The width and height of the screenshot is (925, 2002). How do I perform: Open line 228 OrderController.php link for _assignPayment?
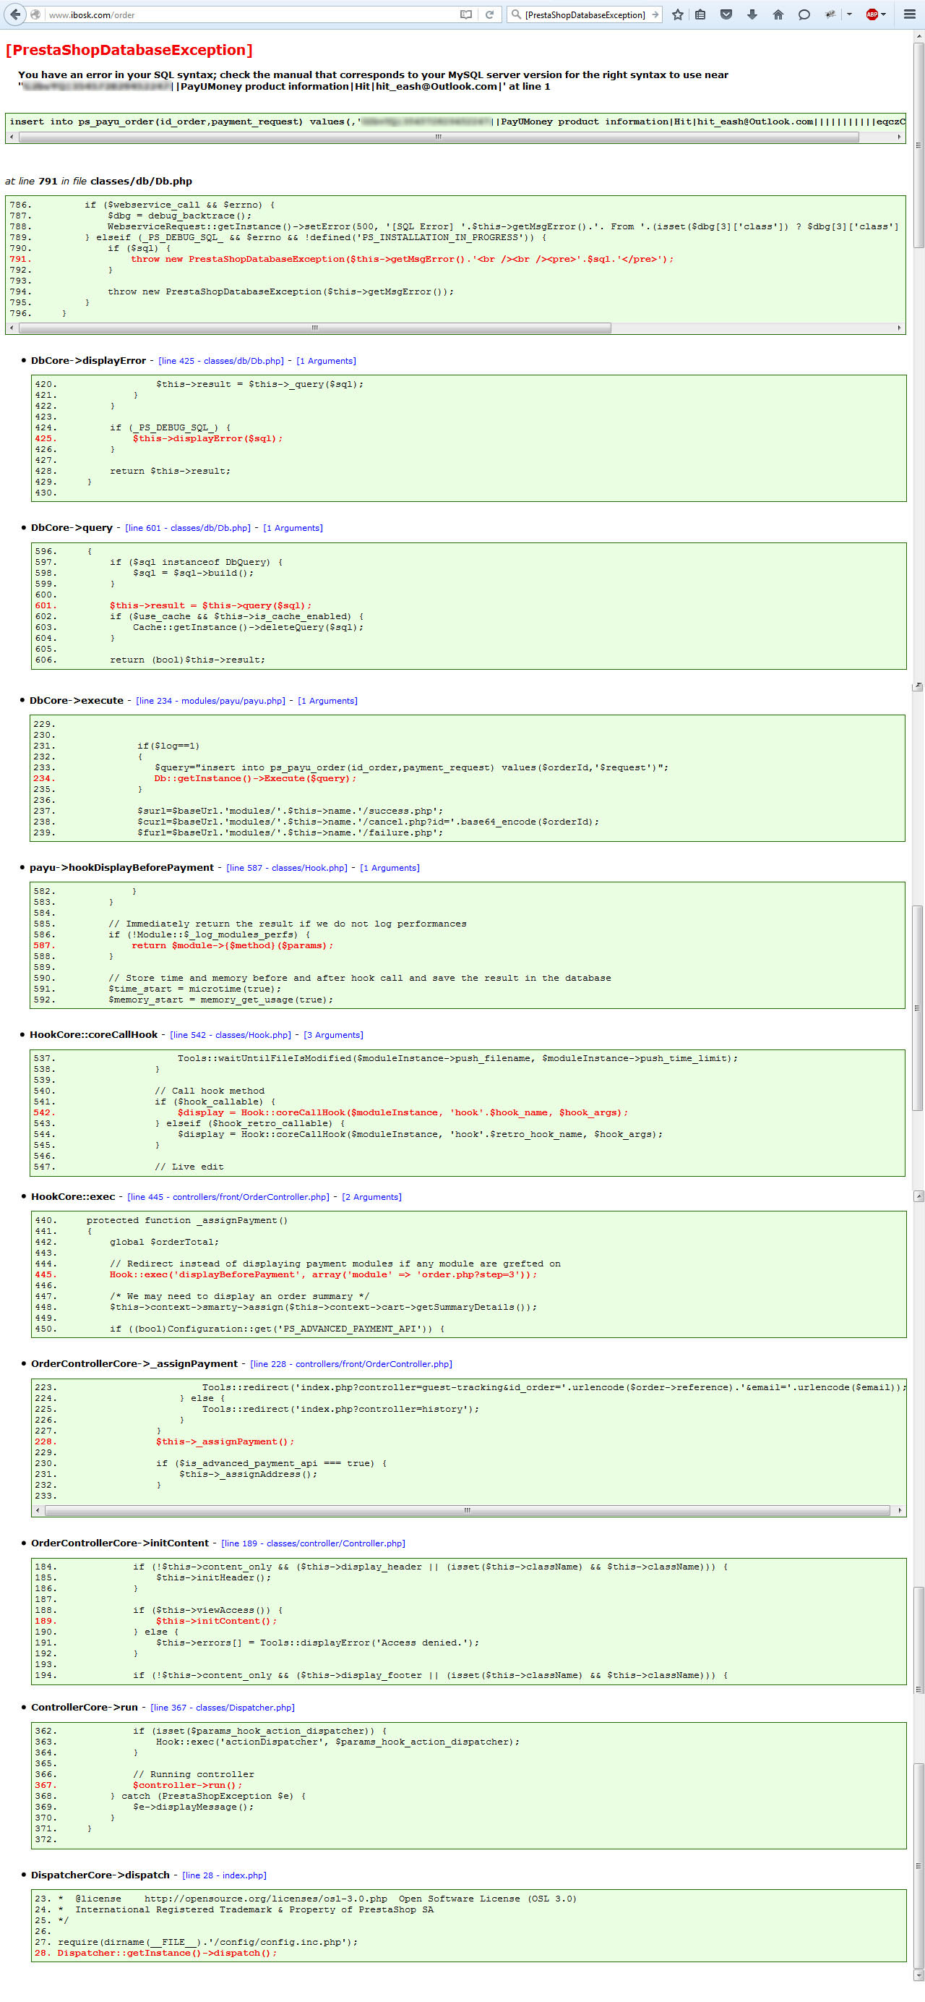pyautogui.click(x=351, y=1364)
